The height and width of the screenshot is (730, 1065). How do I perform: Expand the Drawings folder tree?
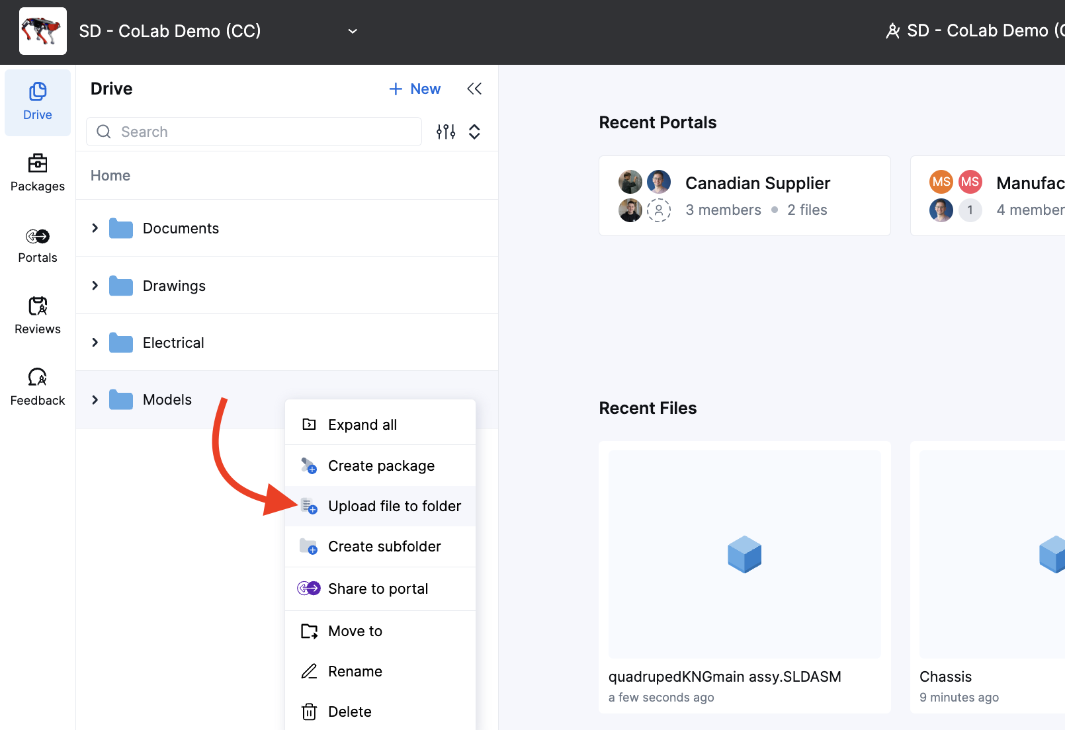(95, 286)
